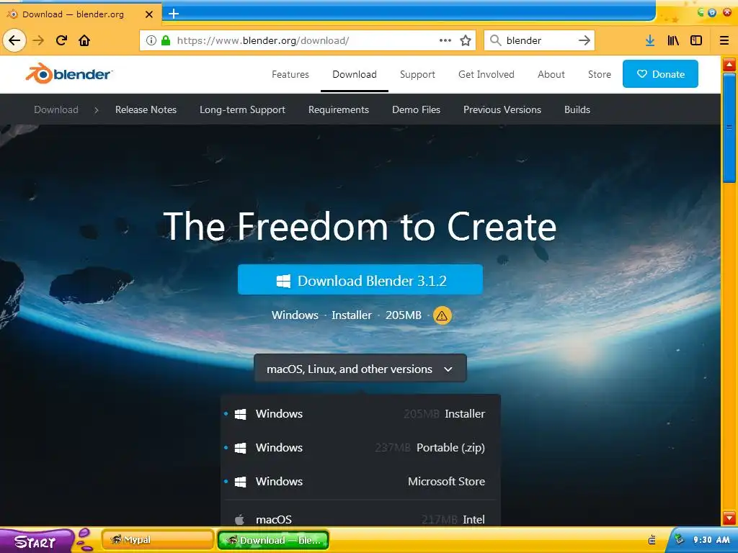The image size is (738, 553).
Task: Close the Download — blender.org tab
Action: click(x=148, y=14)
